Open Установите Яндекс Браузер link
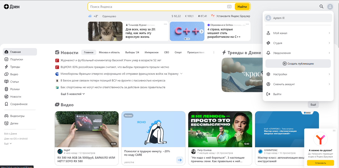Viewport: 339px width, 168px height. pos(231,16)
